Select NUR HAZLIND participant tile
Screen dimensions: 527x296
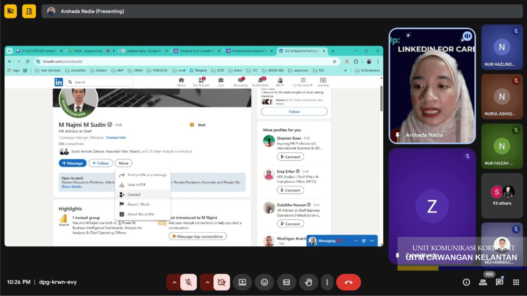[502, 47]
